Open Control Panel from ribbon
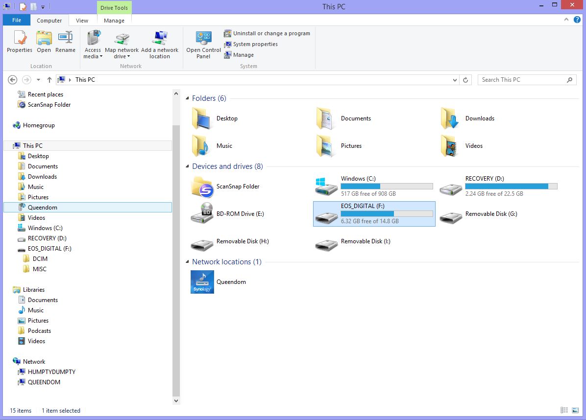The image size is (586, 420). tap(203, 45)
